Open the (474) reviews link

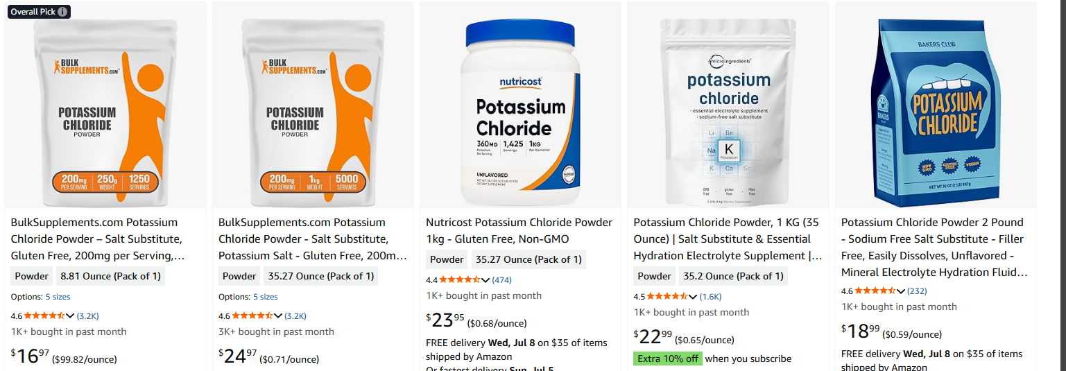pos(501,280)
